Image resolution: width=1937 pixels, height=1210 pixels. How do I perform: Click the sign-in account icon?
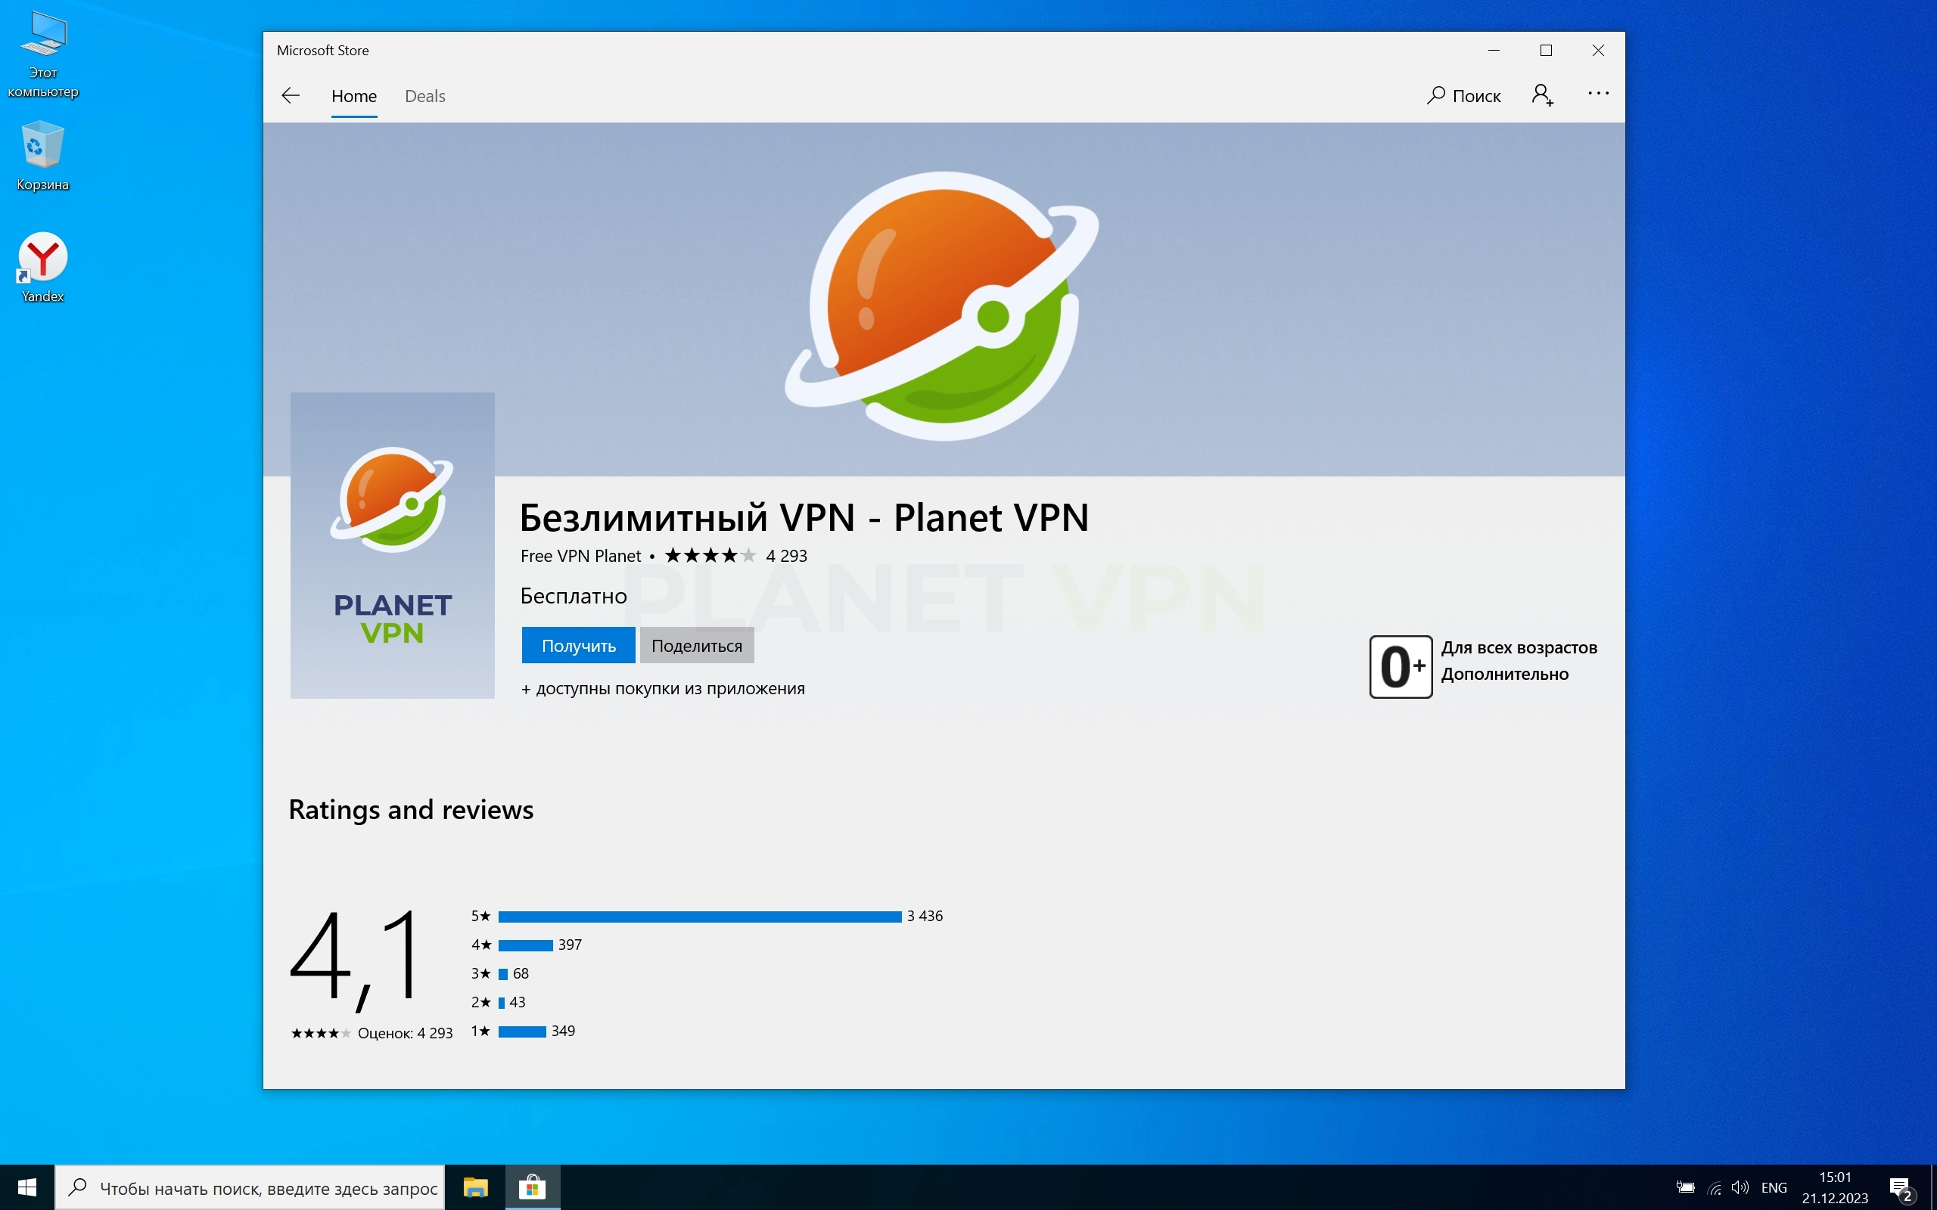1542,96
